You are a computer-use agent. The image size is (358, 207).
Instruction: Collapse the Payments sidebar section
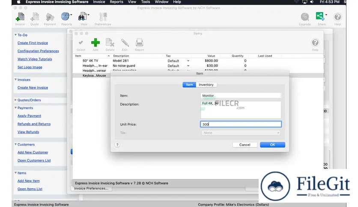tap(15, 108)
